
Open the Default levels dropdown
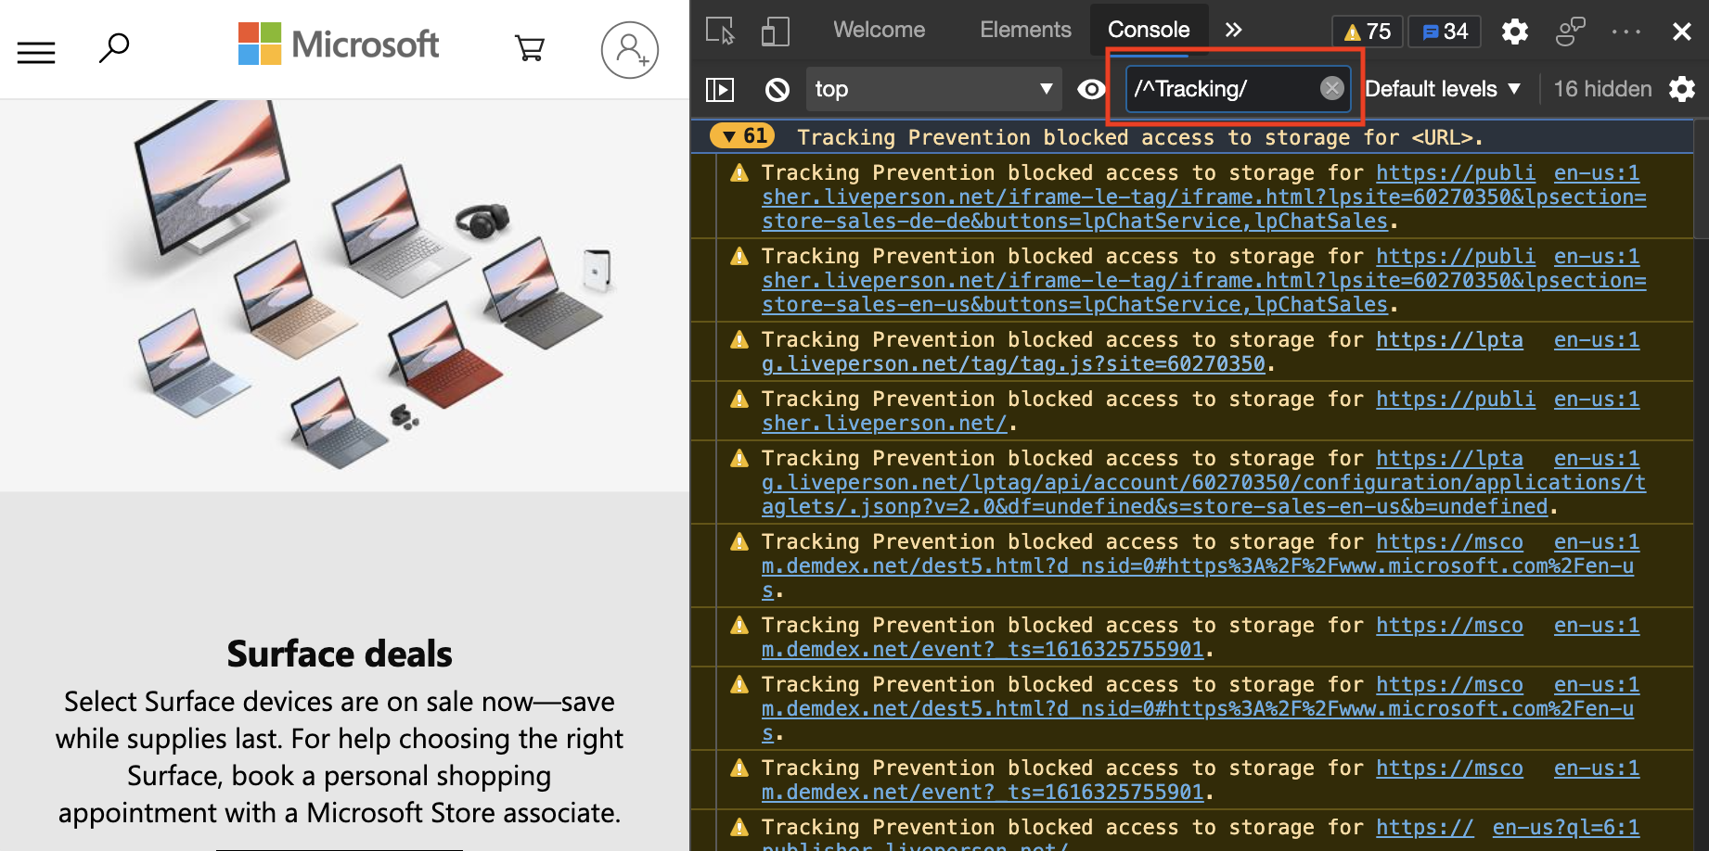[1442, 89]
